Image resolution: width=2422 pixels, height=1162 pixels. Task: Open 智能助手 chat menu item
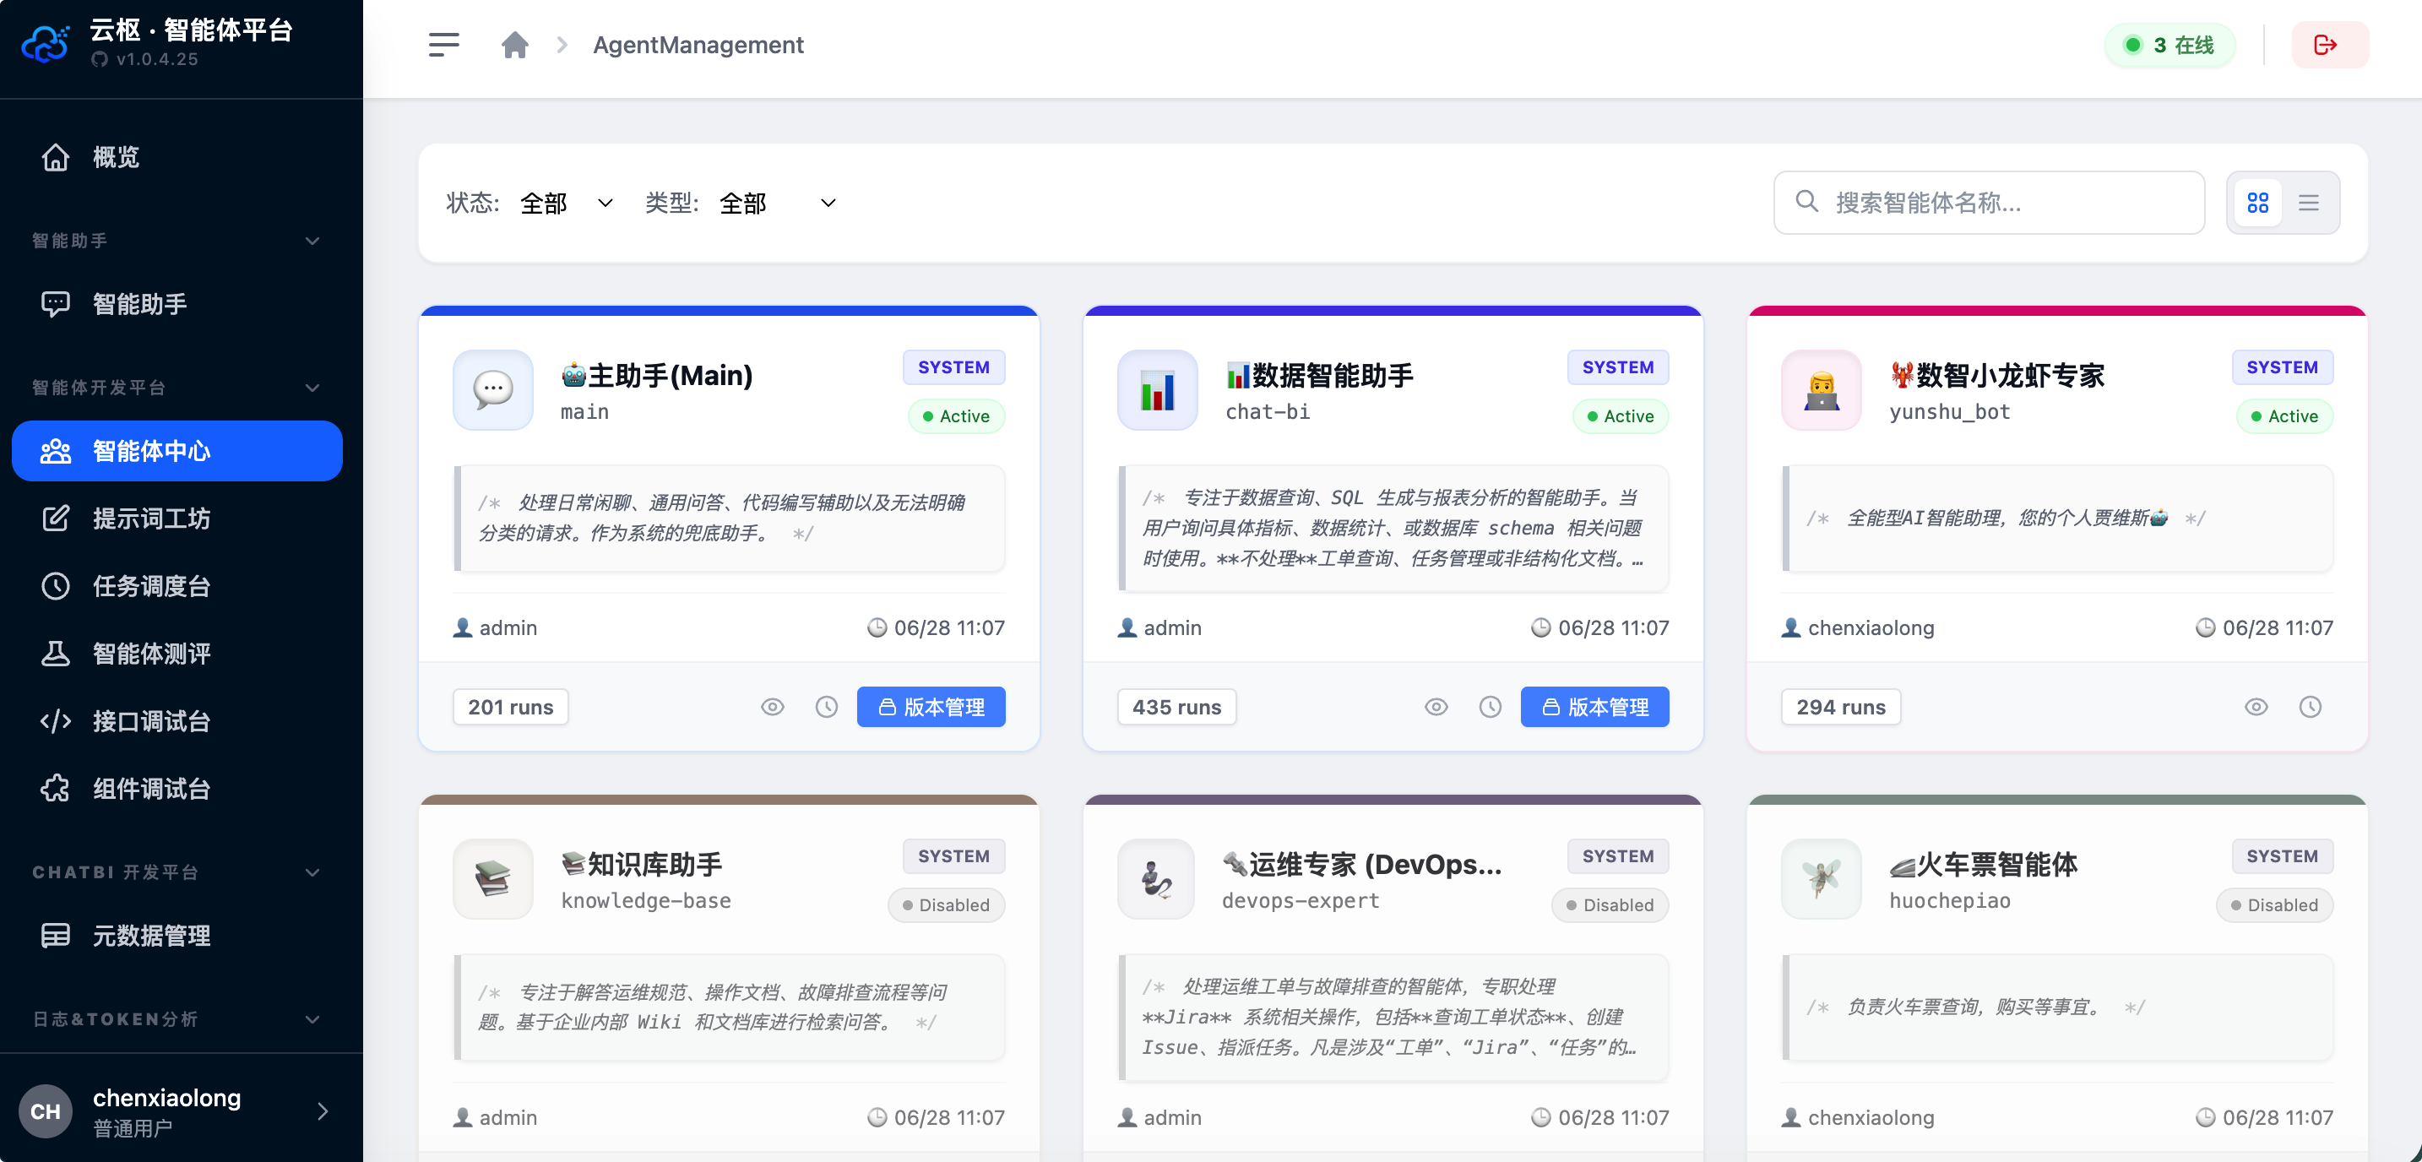click(x=176, y=304)
